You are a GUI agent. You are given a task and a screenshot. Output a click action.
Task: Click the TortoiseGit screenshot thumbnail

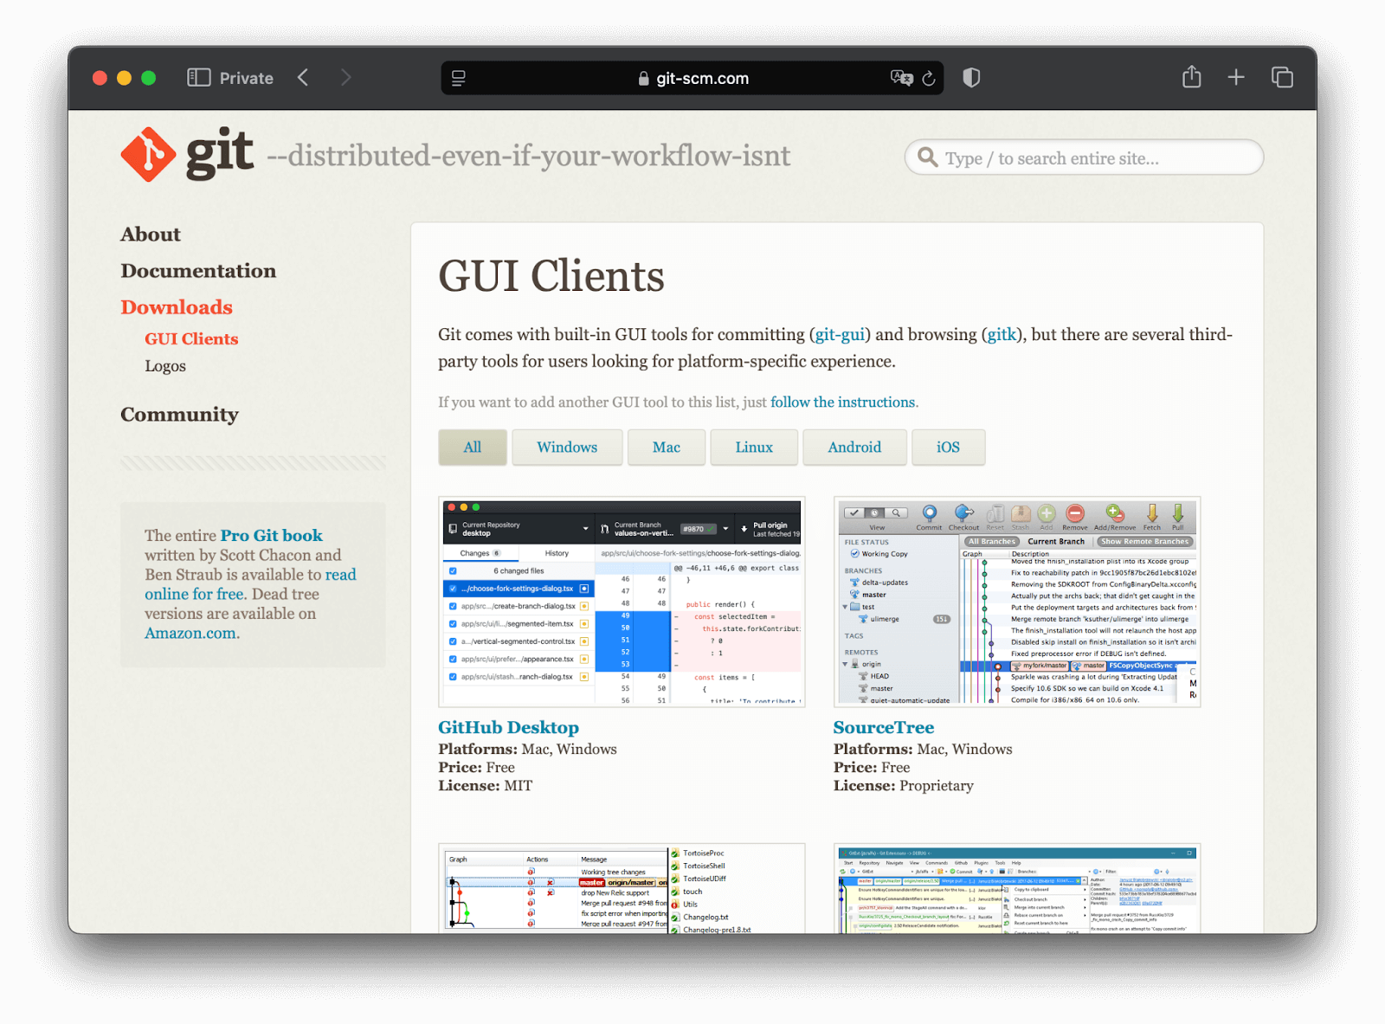622,888
